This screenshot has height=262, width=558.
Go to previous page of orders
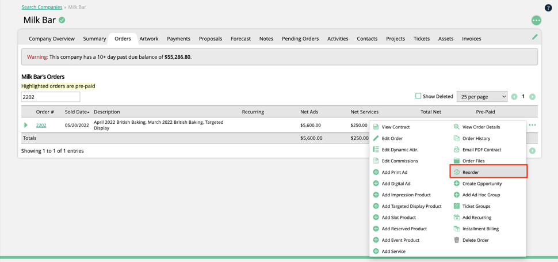click(514, 97)
